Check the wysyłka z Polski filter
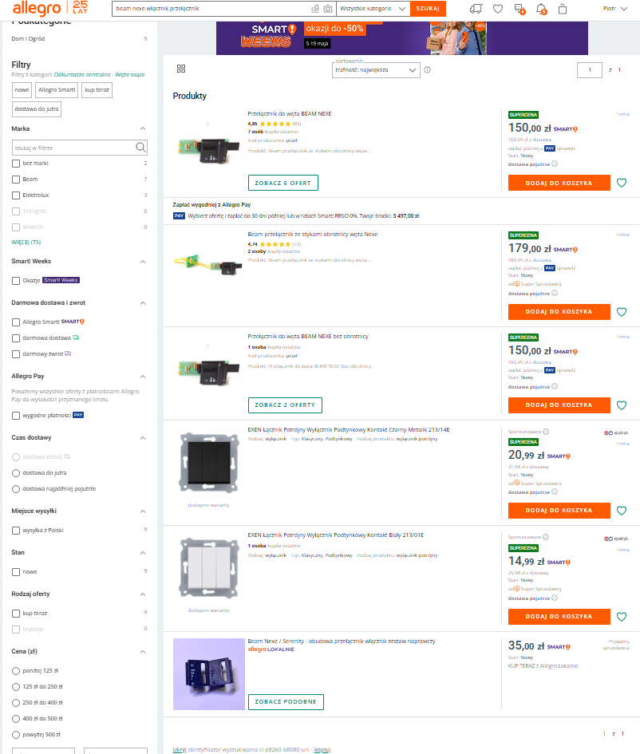Viewport: 640px width, 754px height. [16, 531]
